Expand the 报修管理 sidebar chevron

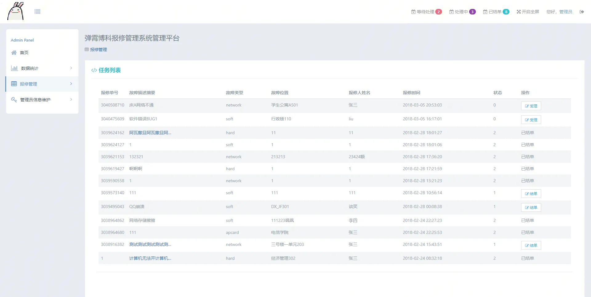tap(71, 84)
